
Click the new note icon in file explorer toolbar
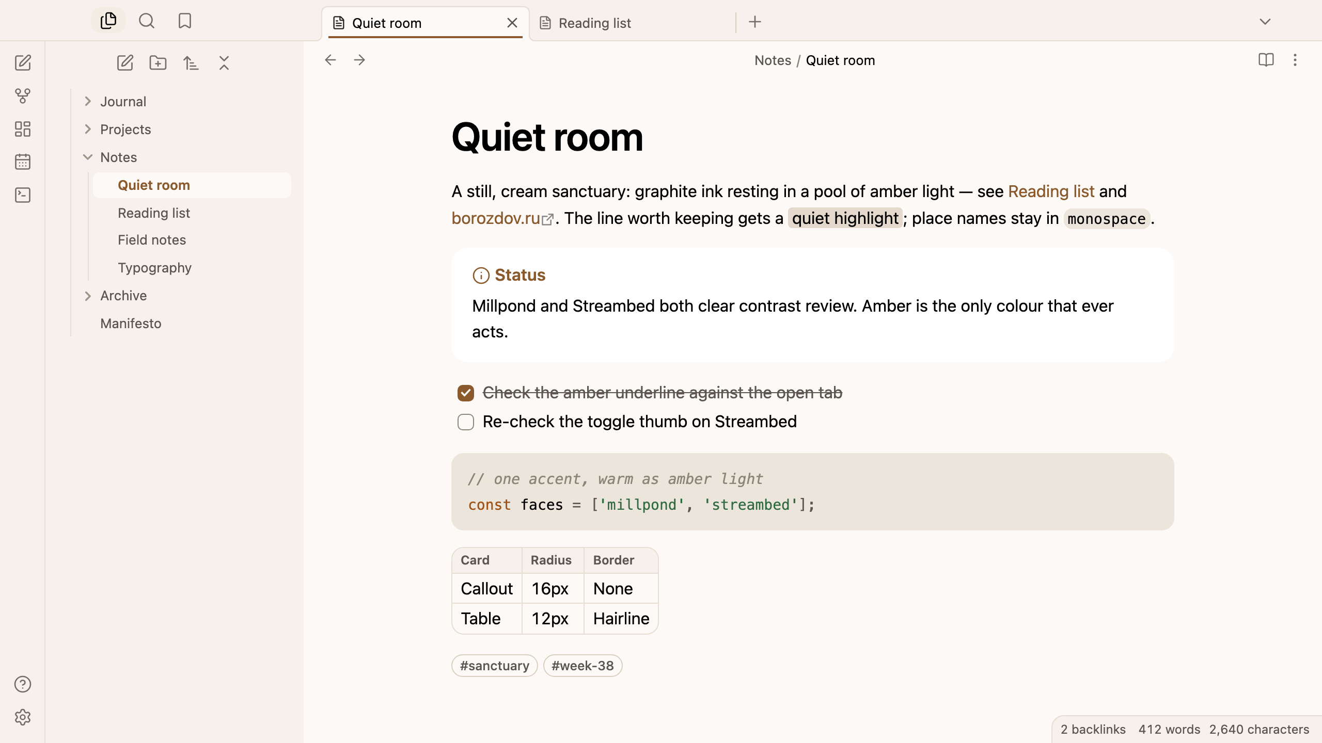click(125, 63)
